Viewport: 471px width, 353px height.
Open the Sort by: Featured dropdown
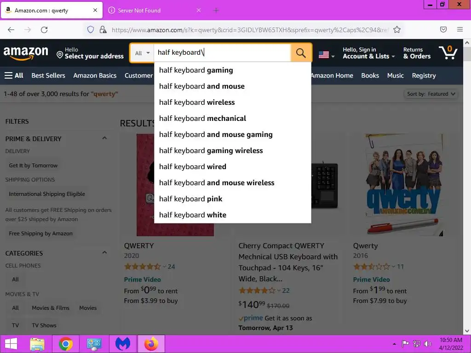click(x=431, y=94)
